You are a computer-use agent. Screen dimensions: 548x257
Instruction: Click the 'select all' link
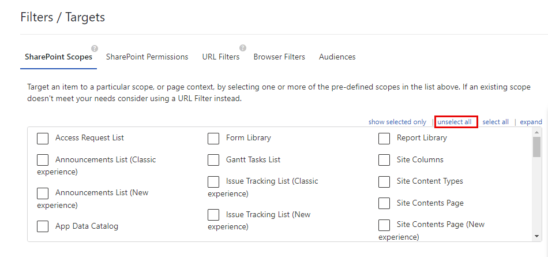(x=496, y=122)
